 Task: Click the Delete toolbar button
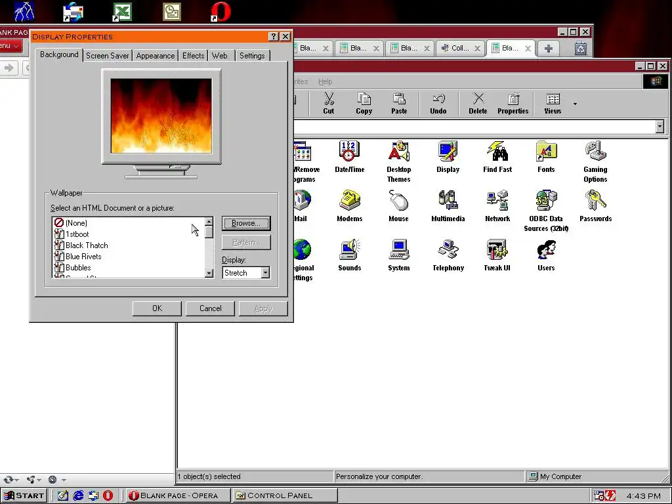click(x=478, y=104)
